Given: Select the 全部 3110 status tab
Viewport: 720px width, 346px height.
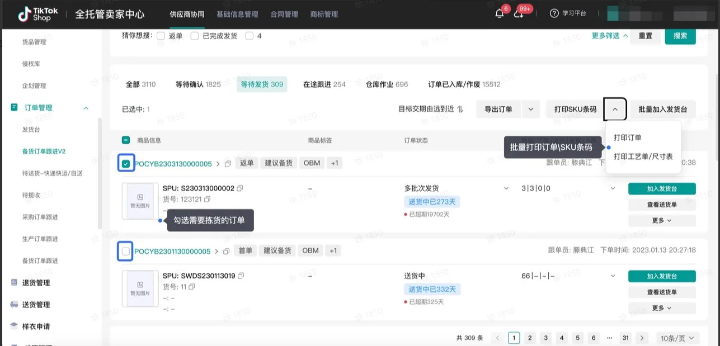Looking at the screenshot, I should (140, 84).
